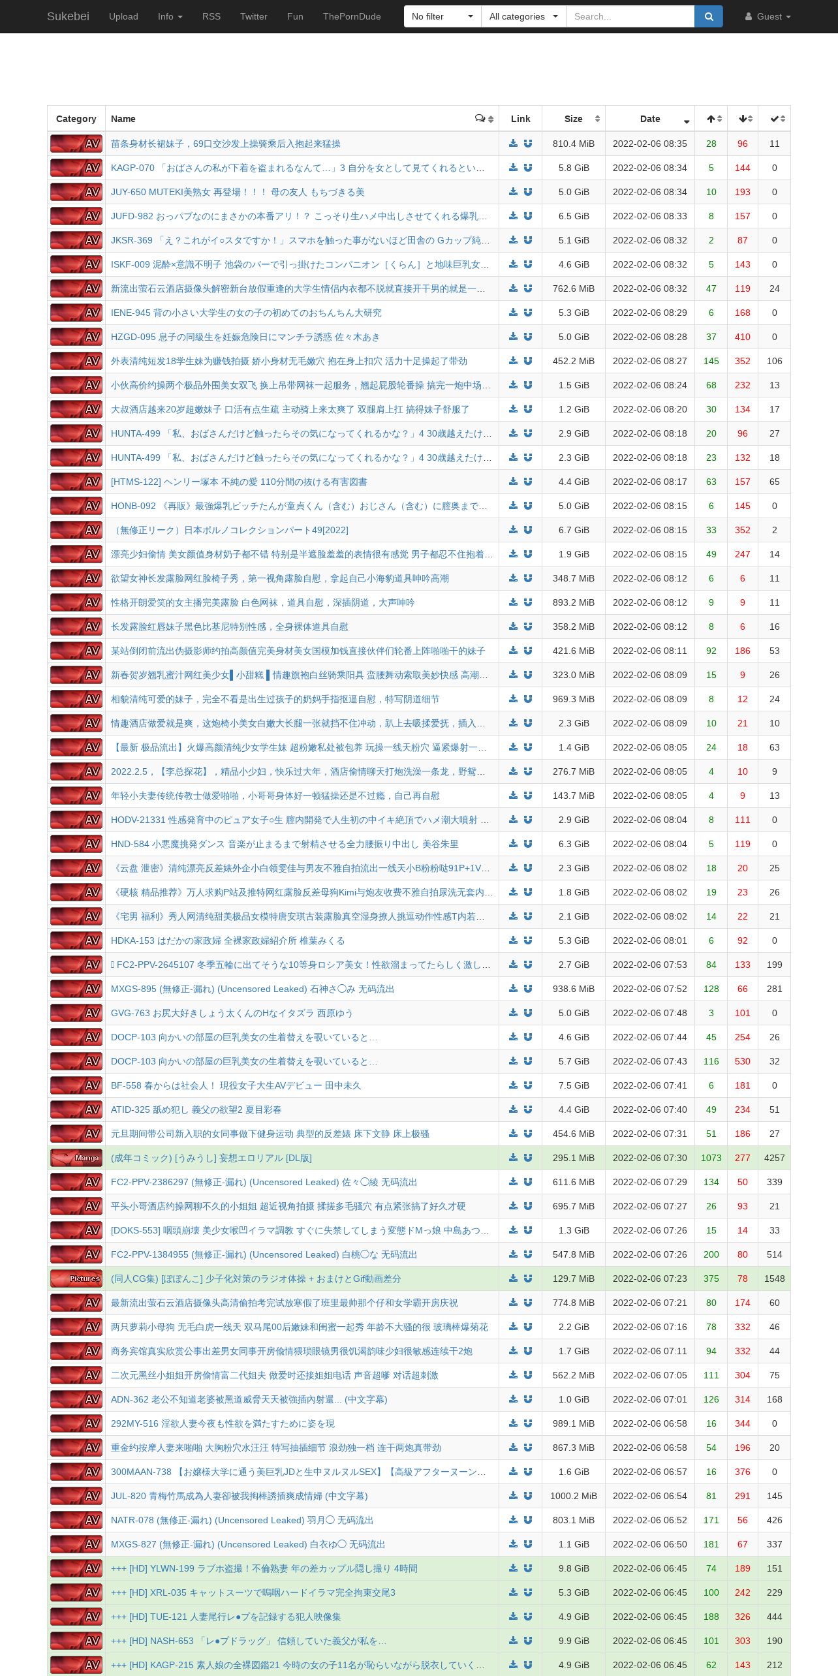Open the Twitter nav link

click(254, 16)
